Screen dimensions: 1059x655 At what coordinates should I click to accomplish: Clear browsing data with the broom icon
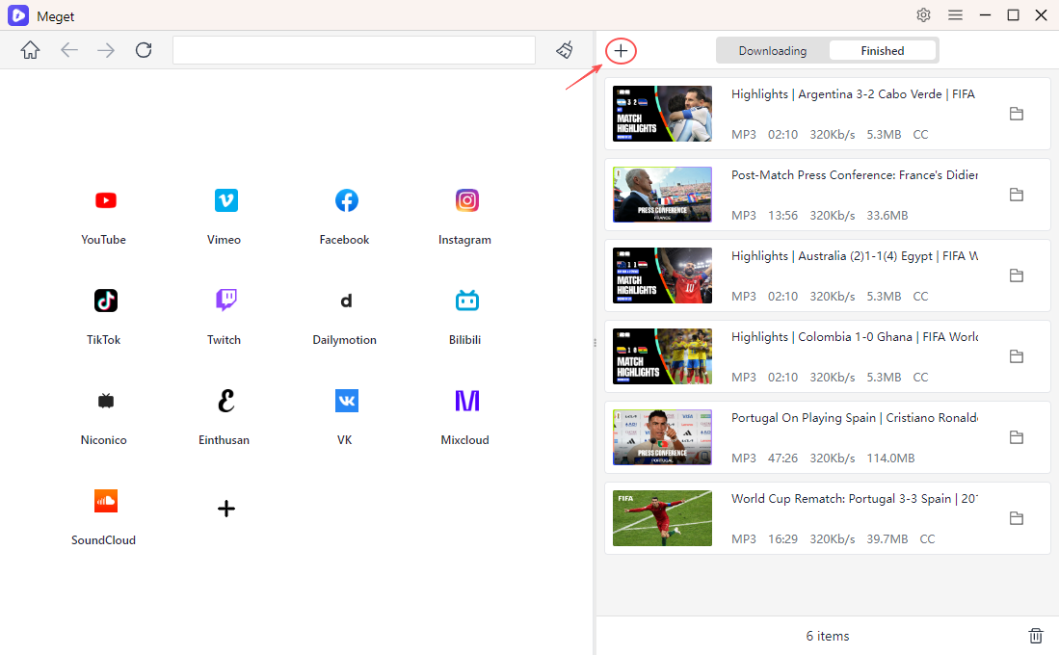(565, 50)
